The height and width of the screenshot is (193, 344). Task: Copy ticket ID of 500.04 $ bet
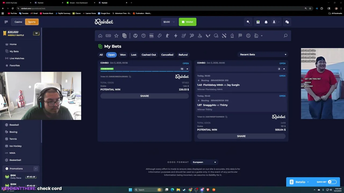[226, 117]
